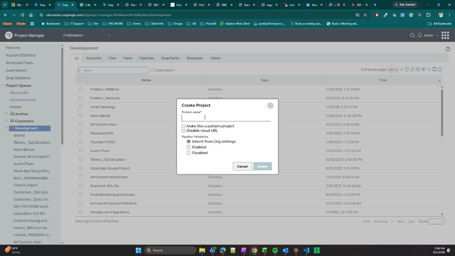
Task: Open the Chrome extensions puzzle icon
Action: pos(428,15)
